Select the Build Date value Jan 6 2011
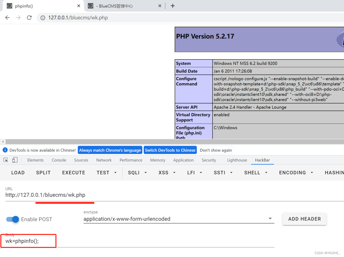The height and width of the screenshot is (257, 344). point(233,71)
